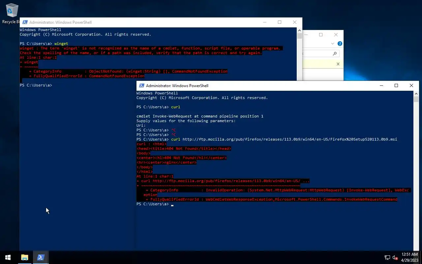Viewport: 422px width, 264px height.
Task: Minimize the back PowerShell window
Action: point(264,22)
